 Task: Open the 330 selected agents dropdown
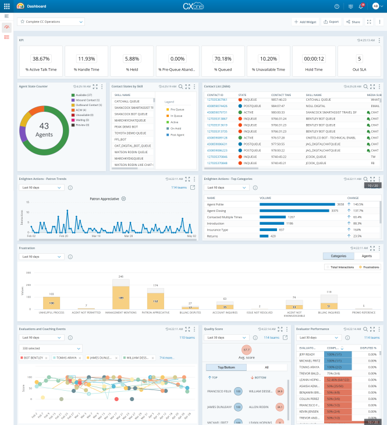pyautogui.click(x=51, y=348)
